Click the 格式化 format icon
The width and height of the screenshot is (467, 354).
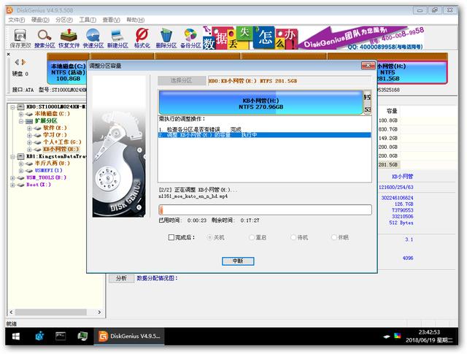coord(143,36)
